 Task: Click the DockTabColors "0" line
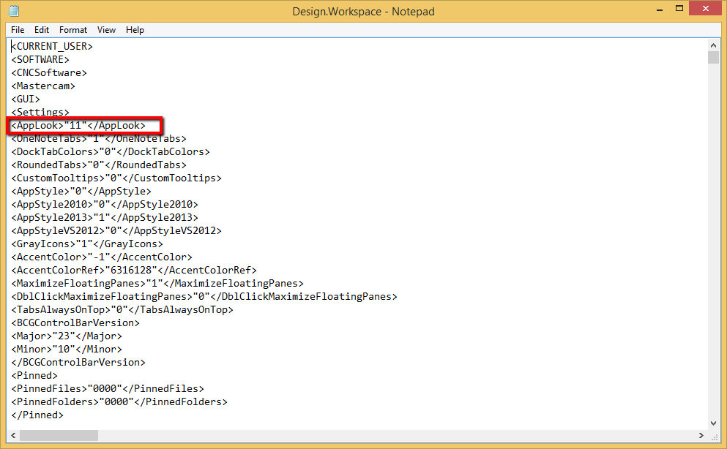point(111,152)
